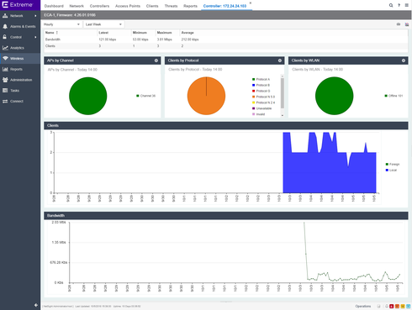The width and height of the screenshot is (412, 310).
Task: Click the Unavailable legend entry
Action: [261, 108]
